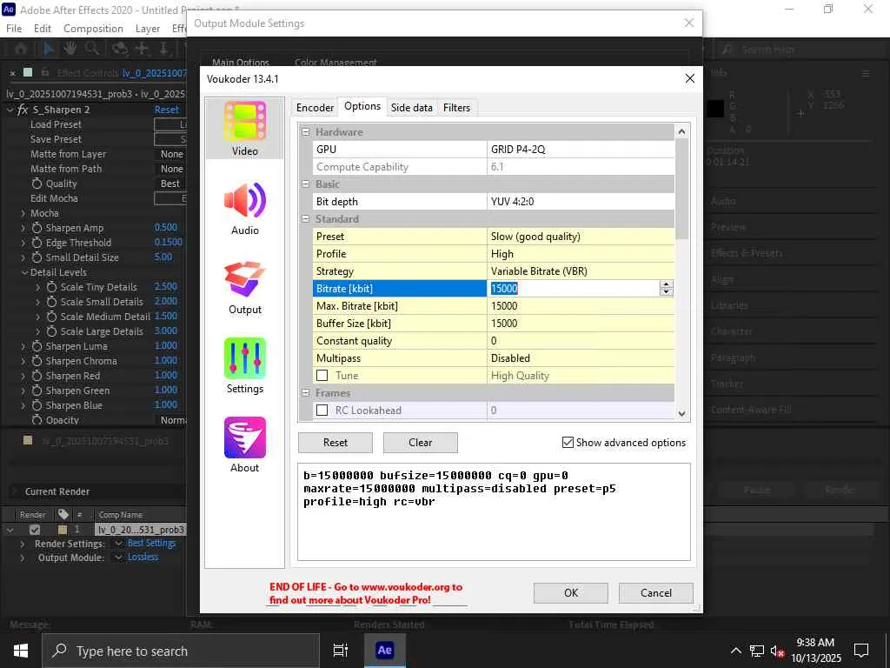Click Reset link for S_Sharpen 2
This screenshot has width=890, height=668.
pos(166,110)
